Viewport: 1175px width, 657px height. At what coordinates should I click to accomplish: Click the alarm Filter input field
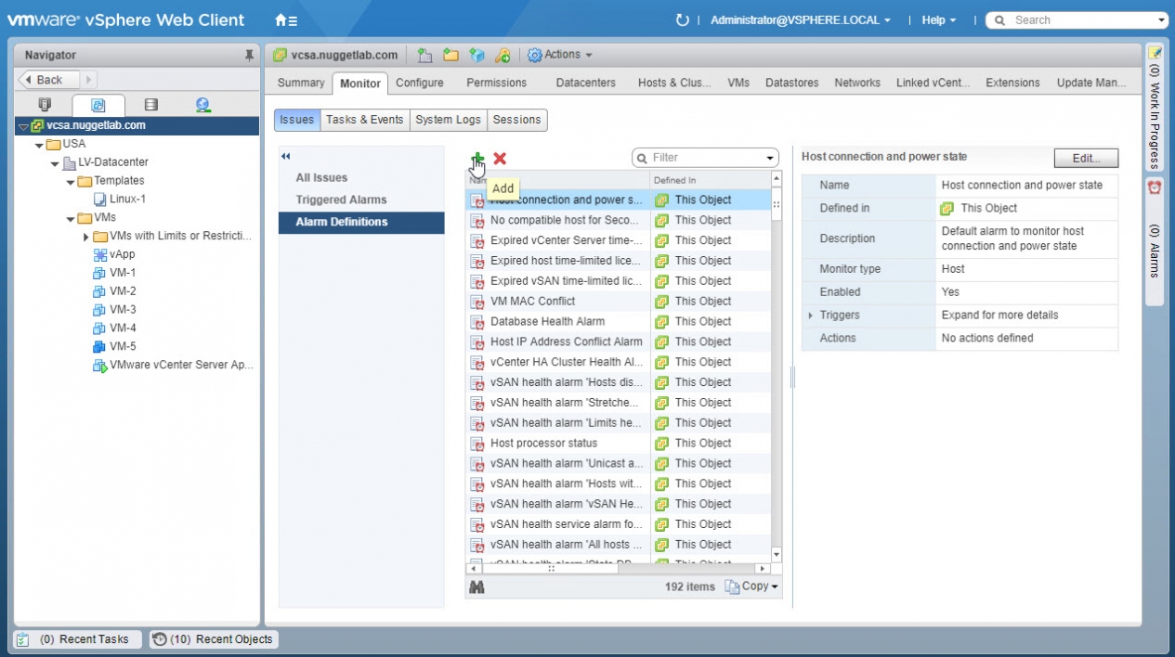[x=706, y=158]
